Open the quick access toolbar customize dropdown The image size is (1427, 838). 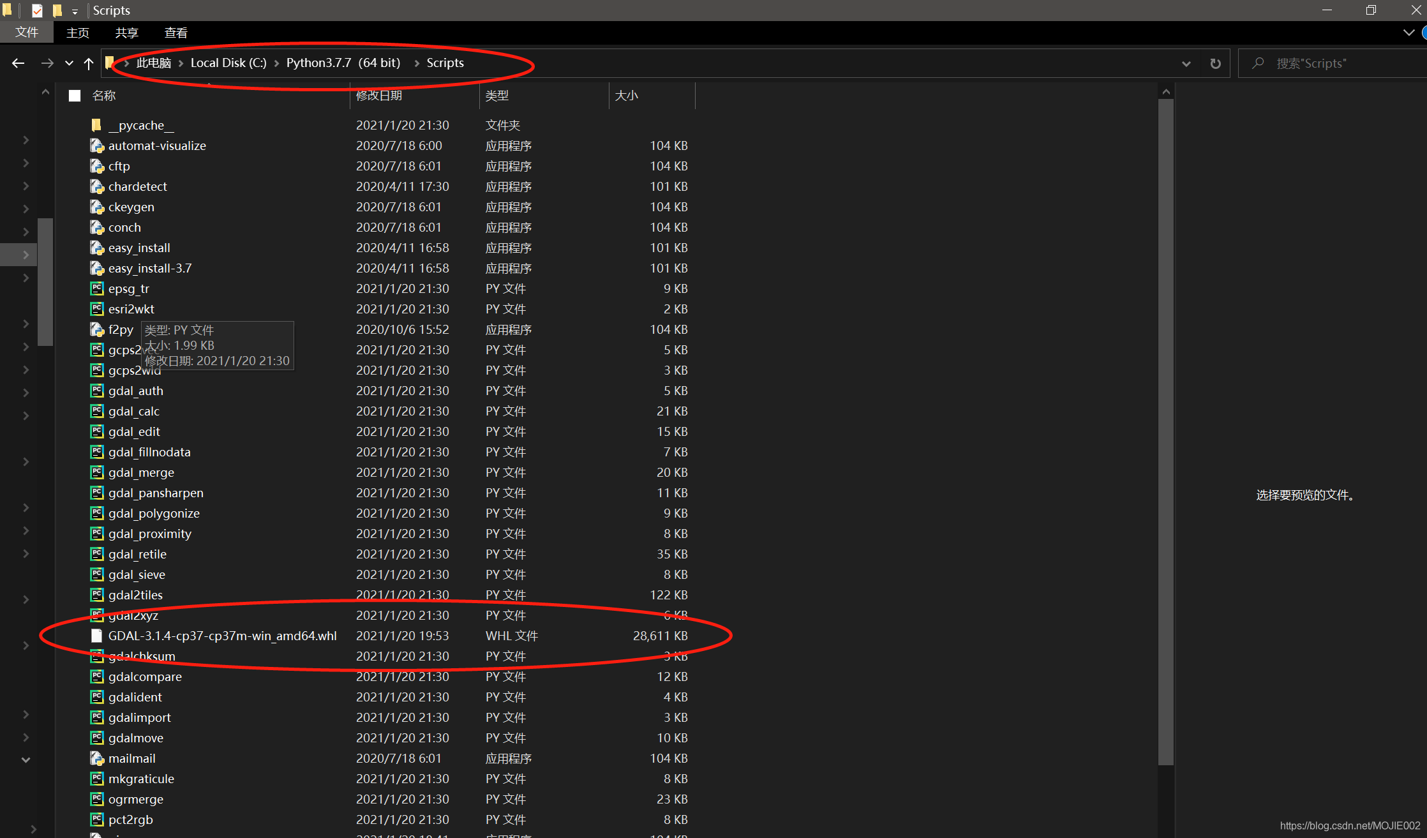pos(75,11)
